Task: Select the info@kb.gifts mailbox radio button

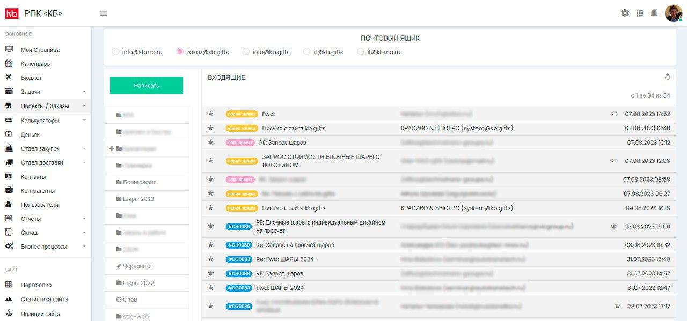Action: coord(246,52)
